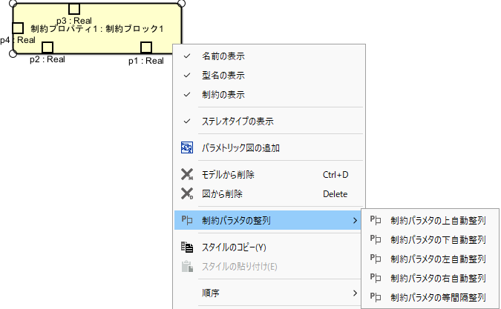Choose 制約パラメタの下自動整列 in submenu
Image resolution: width=501 pixels, height=309 pixels.
[x=430, y=239]
